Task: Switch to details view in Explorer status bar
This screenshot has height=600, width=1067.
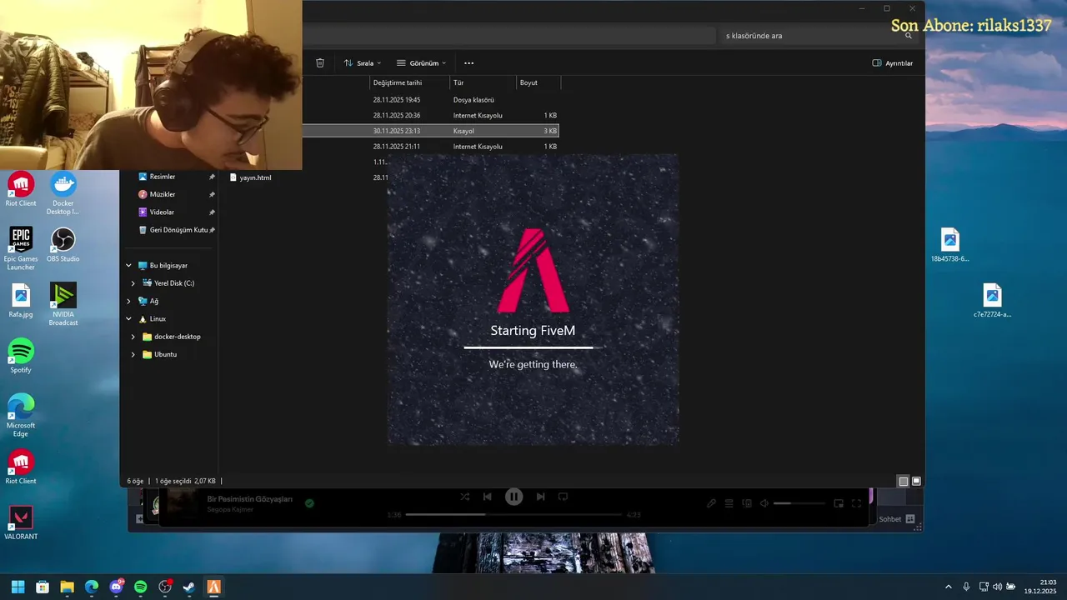Action: pos(903,481)
